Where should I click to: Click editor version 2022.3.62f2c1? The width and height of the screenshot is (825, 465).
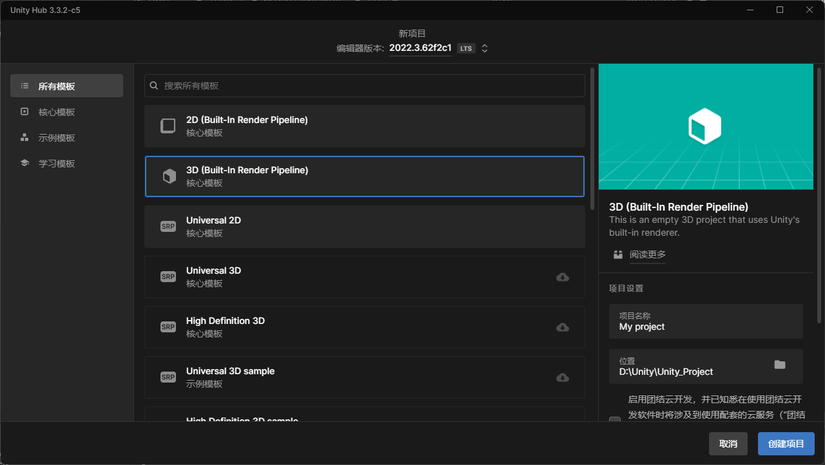tap(420, 48)
